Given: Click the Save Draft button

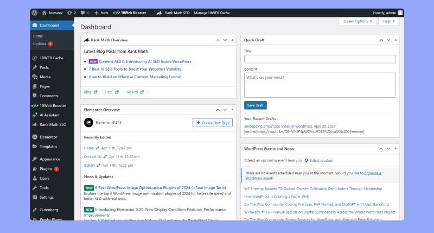Looking at the screenshot, I should tap(255, 105).
